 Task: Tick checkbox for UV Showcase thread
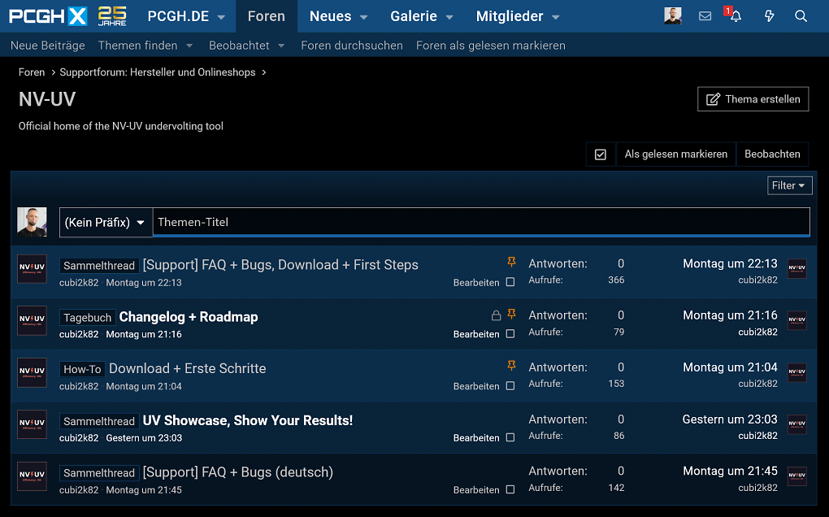pos(510,437)
